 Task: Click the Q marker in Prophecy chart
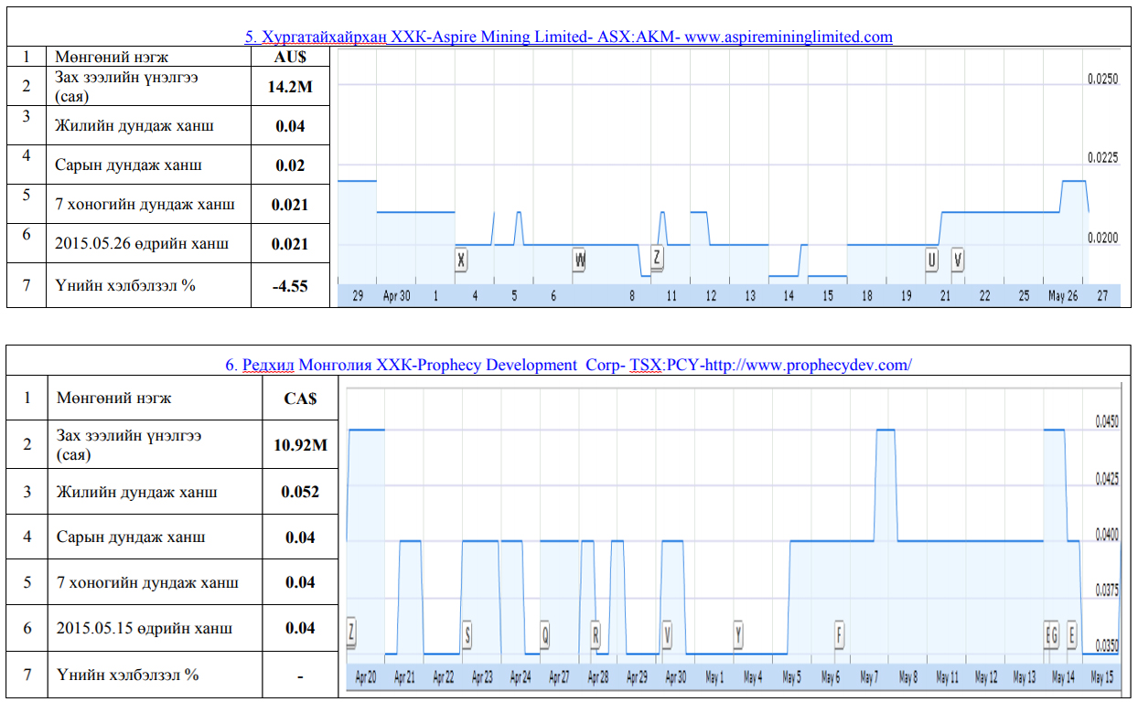coord(545,633)
